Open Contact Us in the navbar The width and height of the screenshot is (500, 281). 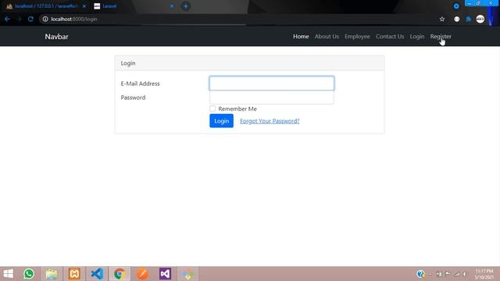tap(390, 37)
